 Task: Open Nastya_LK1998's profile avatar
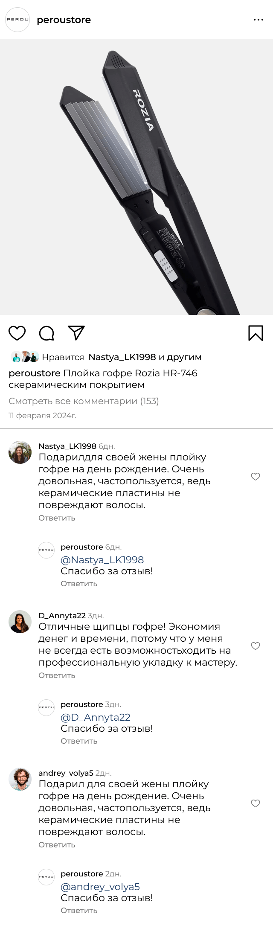pos(20,452)
